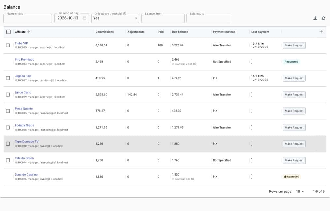Expand the Rows per page selector
This screenshot has width=330, height=211.
300,191
